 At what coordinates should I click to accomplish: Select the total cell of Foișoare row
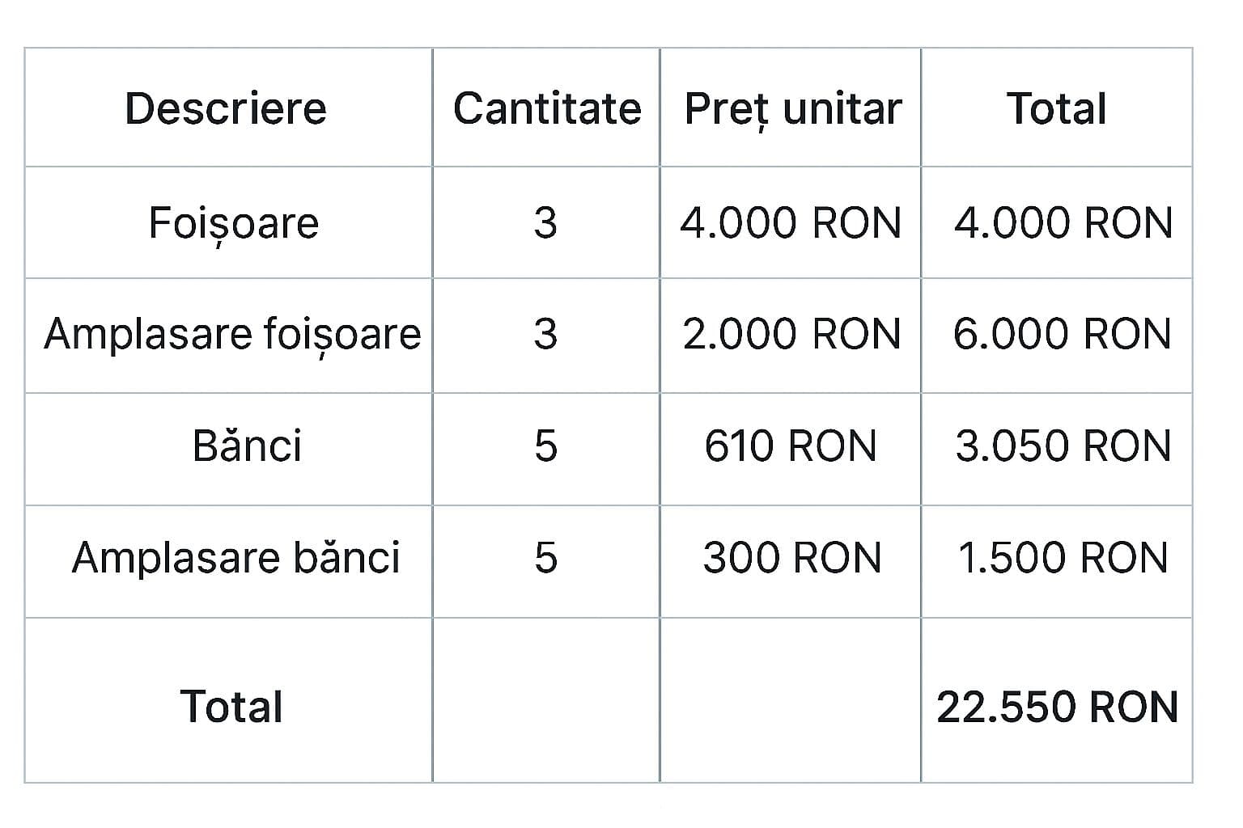pyautogui.click(x=1063, y=223)
